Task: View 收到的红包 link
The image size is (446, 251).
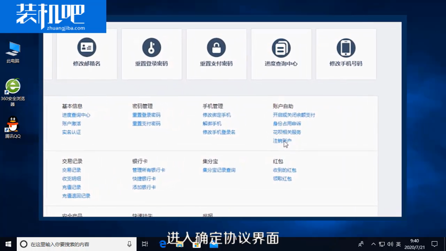Action: pyautogui.click(x=285, y=170)
